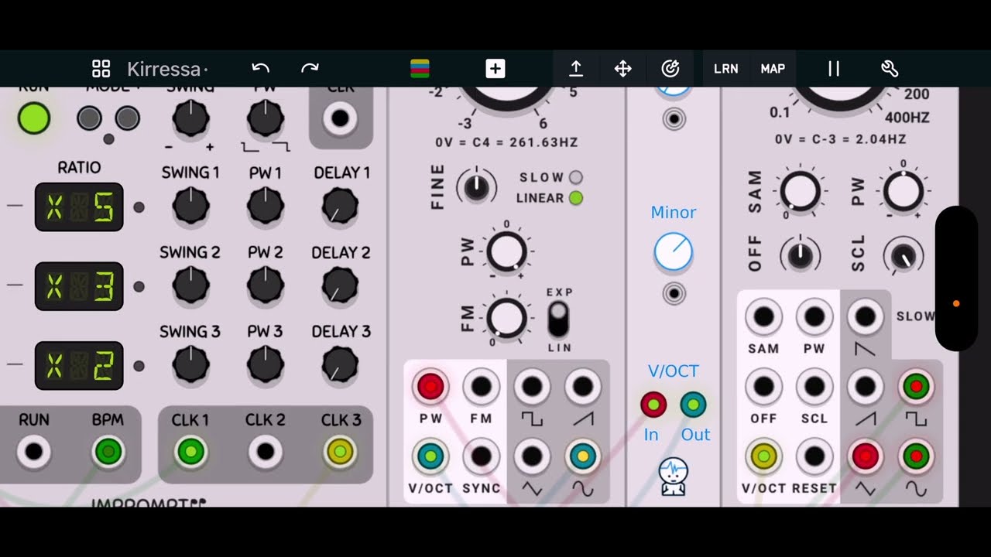Viewport: 991px width, 557px height.
Task: Pause the engine with pause icon
Action: 834,69
